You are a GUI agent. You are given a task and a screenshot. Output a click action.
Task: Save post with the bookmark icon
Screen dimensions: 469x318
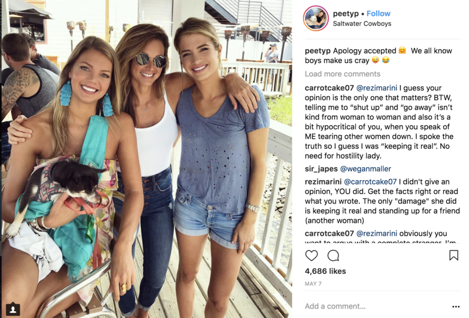(453, 255)
